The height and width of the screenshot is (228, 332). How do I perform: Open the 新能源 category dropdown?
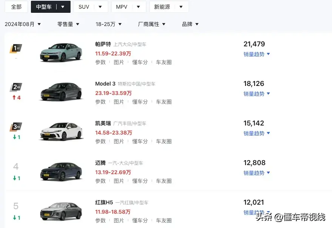pos(169,6)
